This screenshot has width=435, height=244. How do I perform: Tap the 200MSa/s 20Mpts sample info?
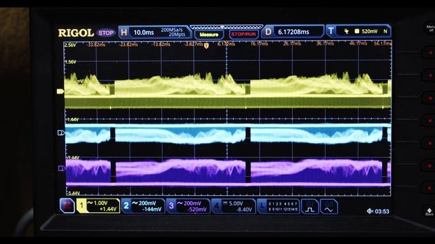click(x=173, y=32)
